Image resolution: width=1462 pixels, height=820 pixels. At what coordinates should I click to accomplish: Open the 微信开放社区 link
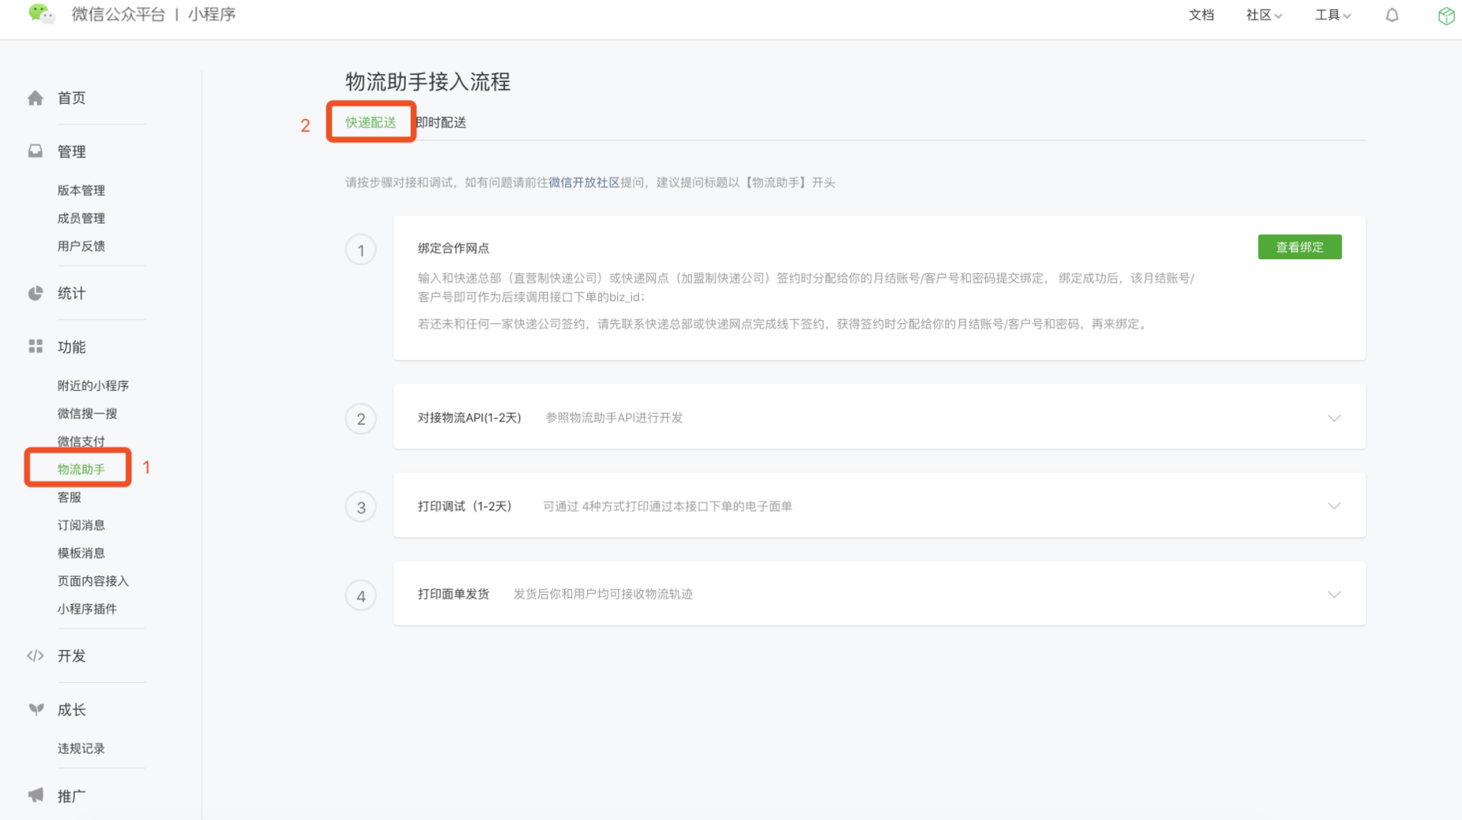(x=584, y=182)
